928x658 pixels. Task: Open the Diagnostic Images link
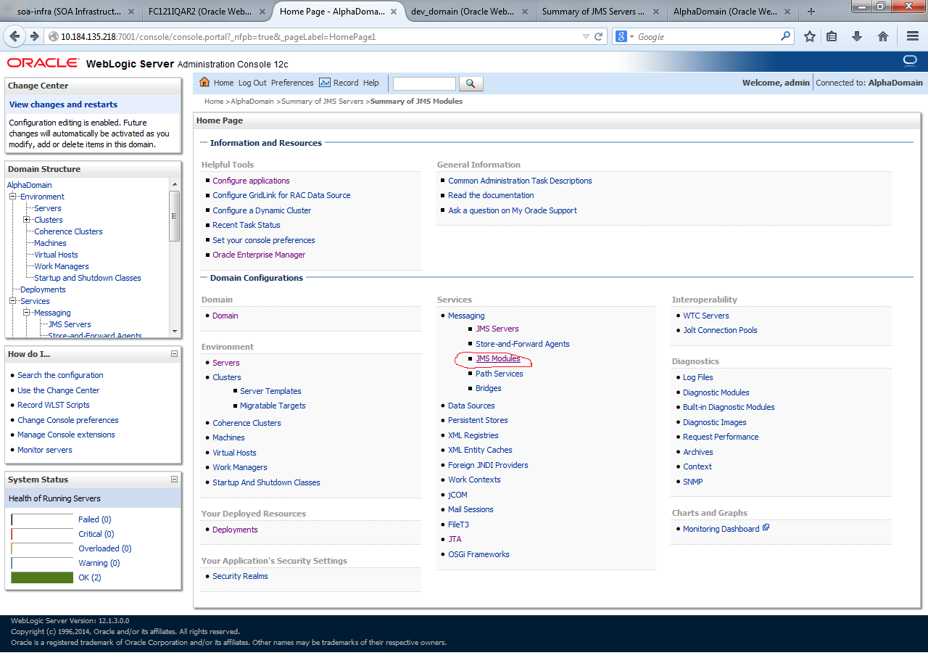715,422
